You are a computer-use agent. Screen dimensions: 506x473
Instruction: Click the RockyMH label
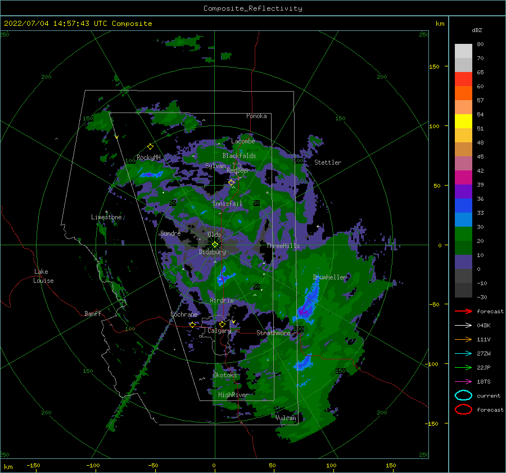[x=148, y=157]
